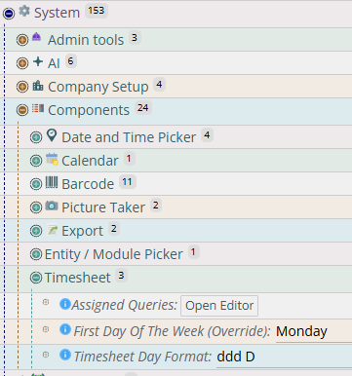Select the AI label
This screenshot has width=352, height=376.
click(x=54, y=63)
